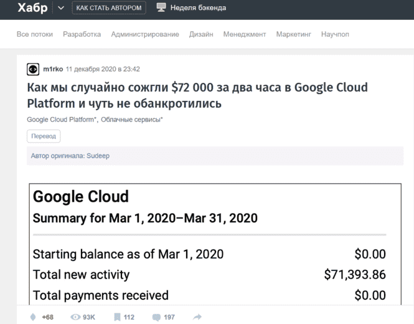Bookmark the article with the bookmark icon

(117, 317)
